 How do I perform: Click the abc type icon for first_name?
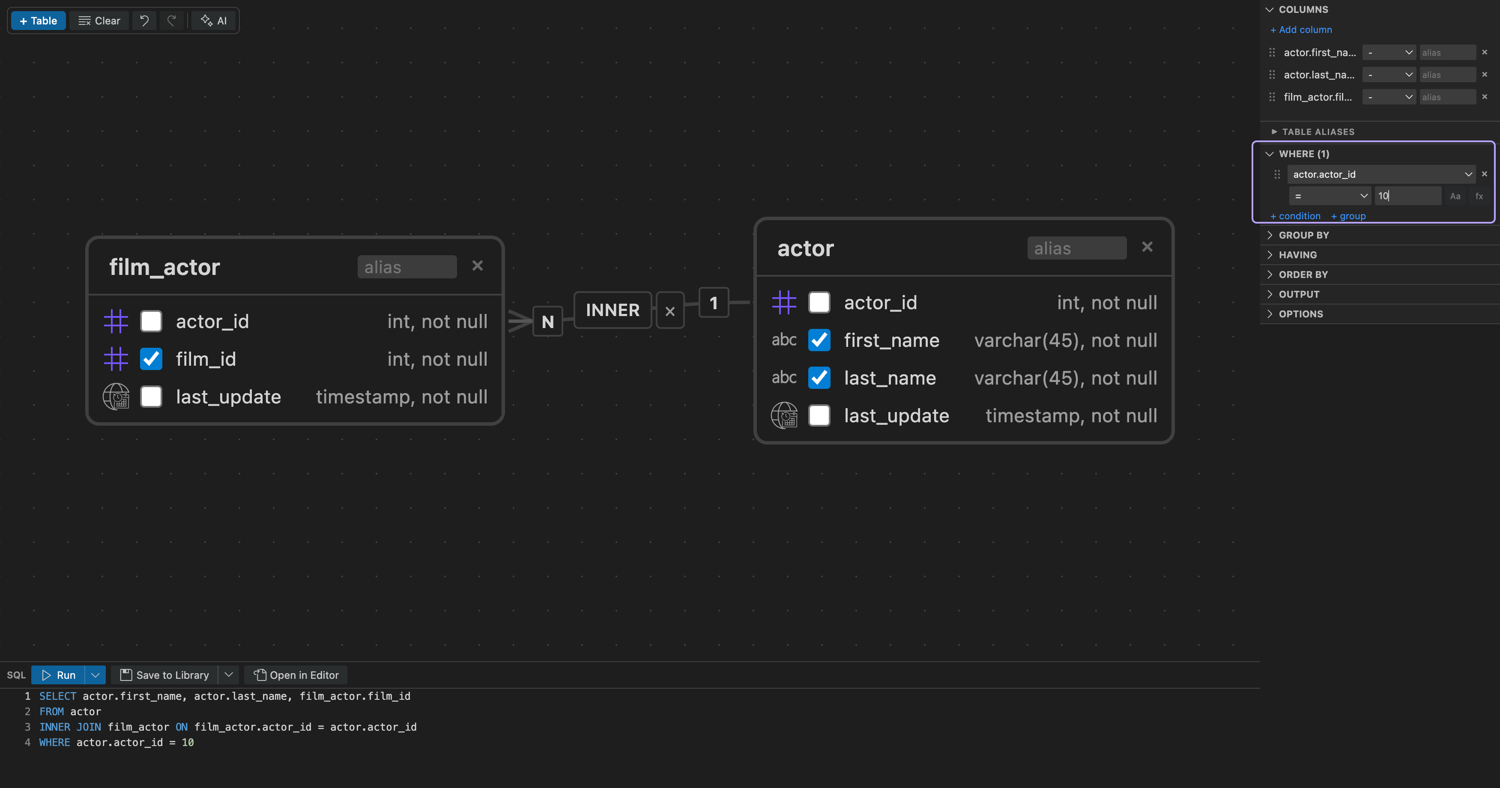point(784,340)
